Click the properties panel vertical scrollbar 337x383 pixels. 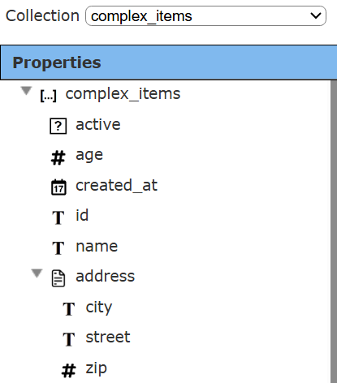tap(334, 231)
